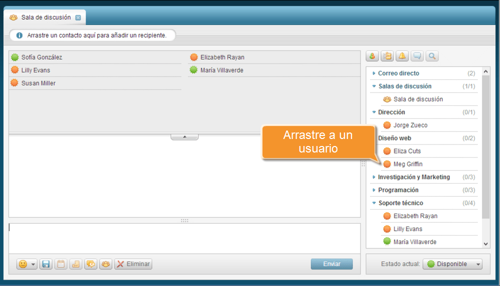Viewport: 500px width, 286px height.
Task: Click the notepad calendar icon
Action: coord(61,264)
